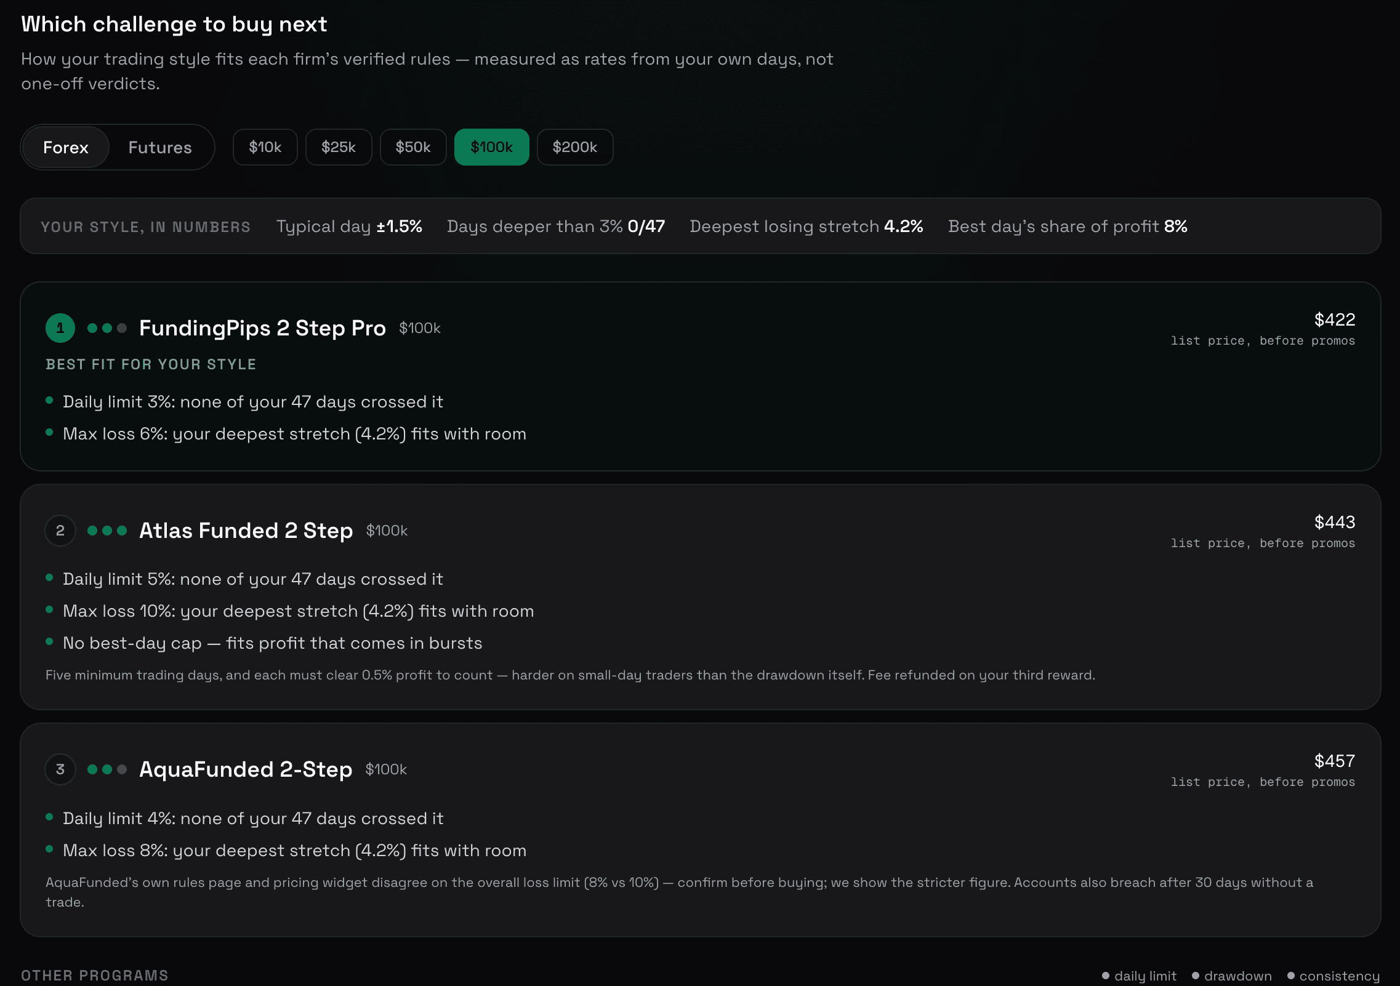1400x986 pixels.
Task: Click the $457 list price
Action: [1335, 761]
